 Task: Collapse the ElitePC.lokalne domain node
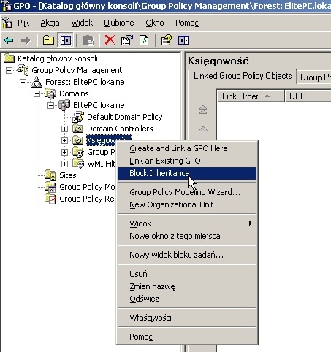click(50, 105)
